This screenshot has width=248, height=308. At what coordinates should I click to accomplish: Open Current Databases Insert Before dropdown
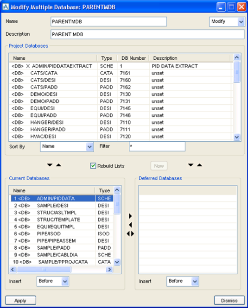(65, 282)
